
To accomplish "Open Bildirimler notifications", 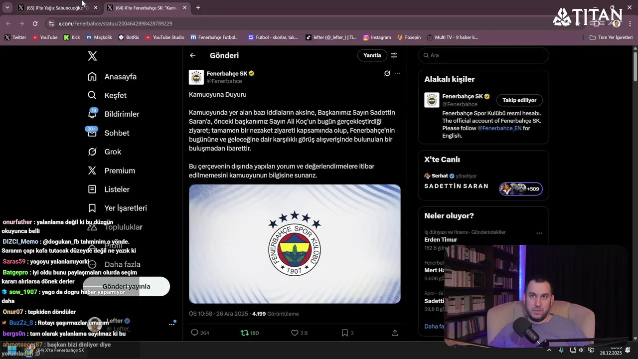I will click(114, 114).
